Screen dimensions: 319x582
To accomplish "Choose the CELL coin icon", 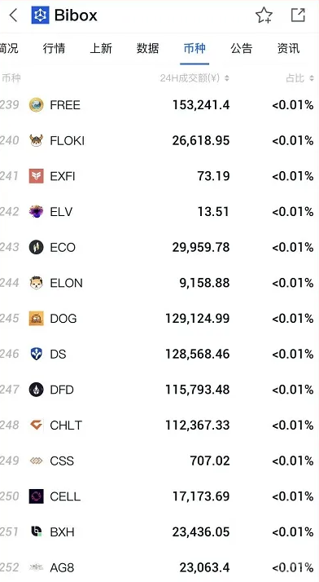I will click(37, 496).
